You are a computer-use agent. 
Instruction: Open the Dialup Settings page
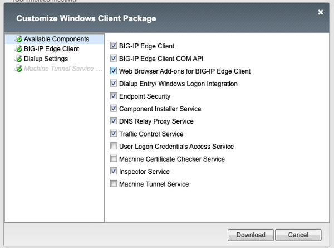46,59
